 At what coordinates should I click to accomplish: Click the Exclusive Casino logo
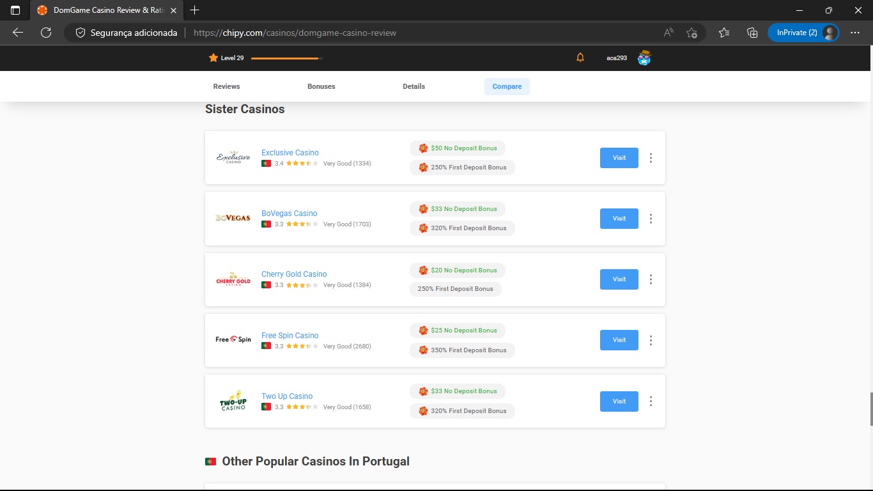coord(233,157)
